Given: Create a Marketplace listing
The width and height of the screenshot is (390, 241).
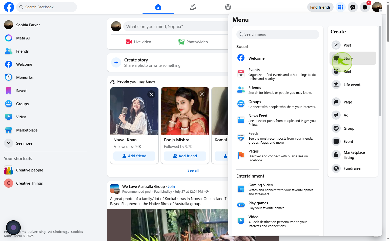Looking at the screenshot, I should click(x=353, y=155).
